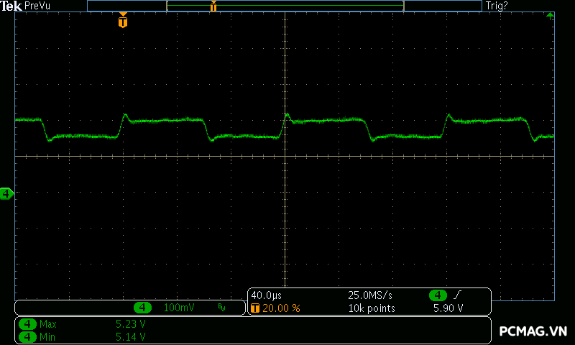Click the orange T marker in record overview bar
The image size is (575, 345).
[213, 6]
